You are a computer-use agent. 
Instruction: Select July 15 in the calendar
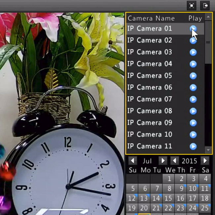(x=168, y=198)
